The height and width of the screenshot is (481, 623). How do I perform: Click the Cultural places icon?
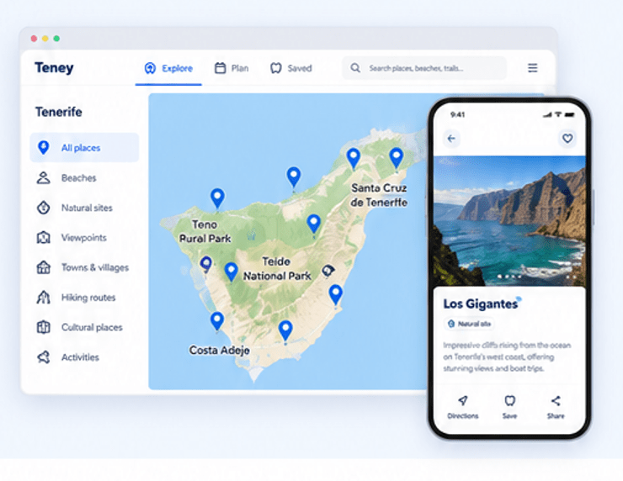point(43,327)
